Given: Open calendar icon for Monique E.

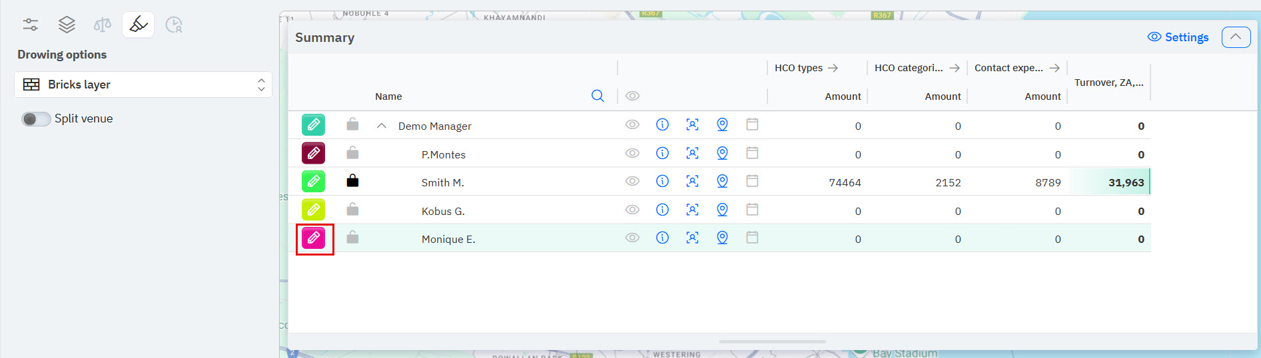Looking at the screenshot, I should click(x=752, y=238).
